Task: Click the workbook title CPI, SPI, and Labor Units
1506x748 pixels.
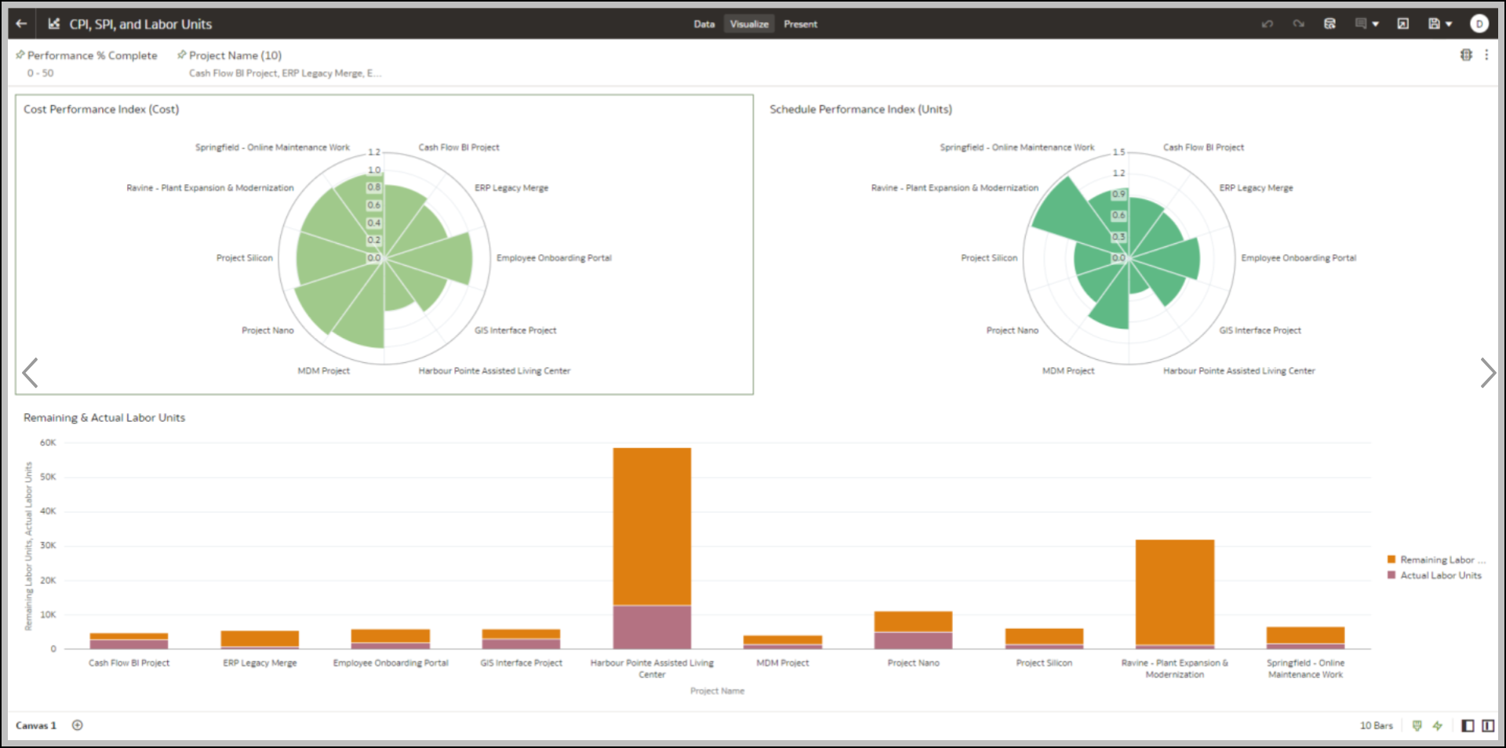Action: [140, 24]
